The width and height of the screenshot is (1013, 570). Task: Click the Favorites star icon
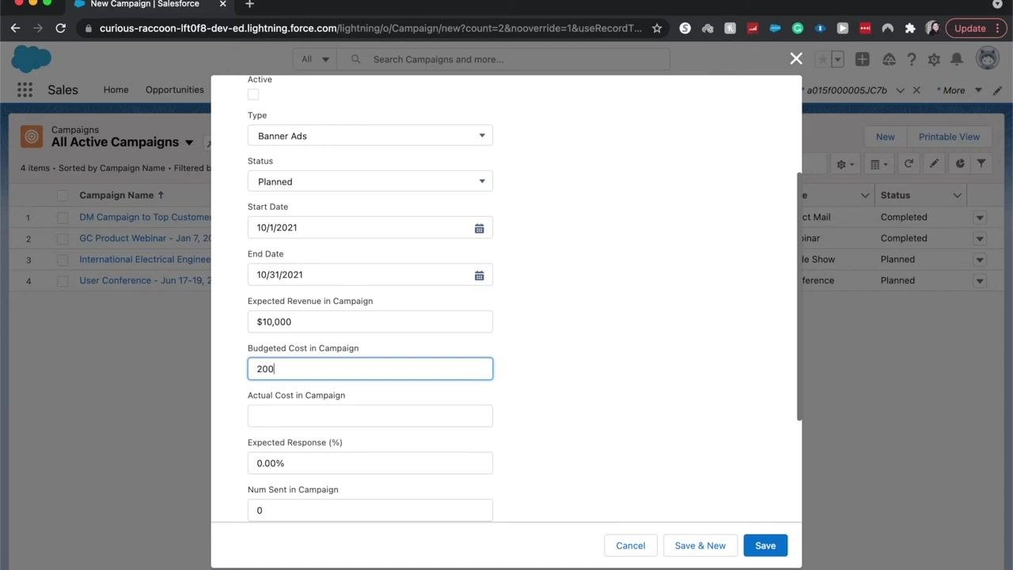click(822, 59)
